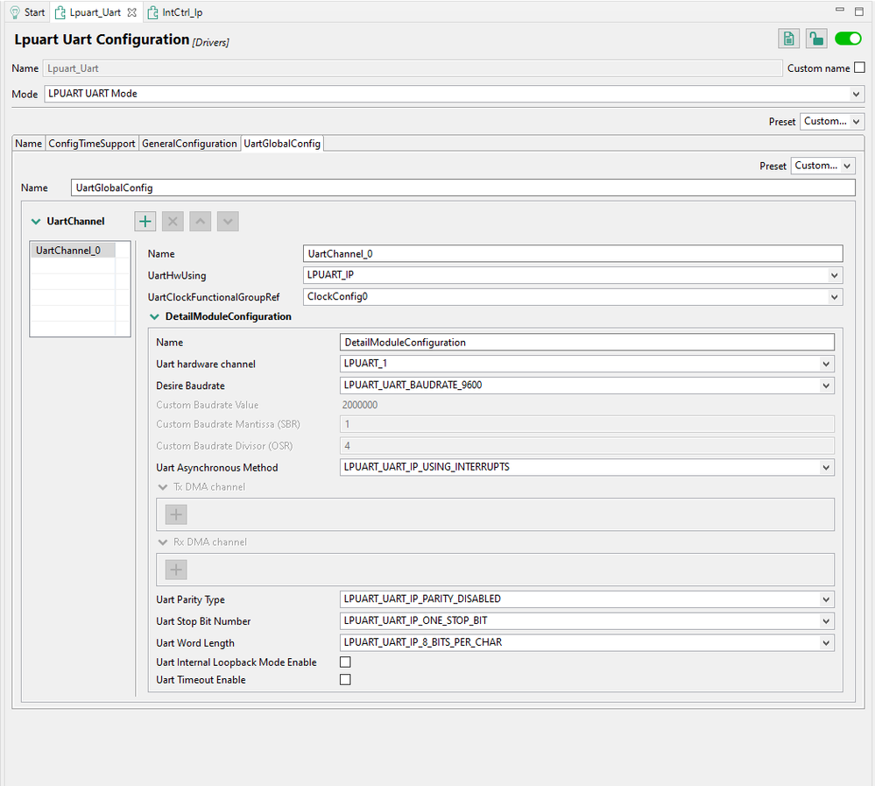Enable Uart Internal Loopback Mode checkbox
This screenshot has height=786, width=875.
coord(345,662)
